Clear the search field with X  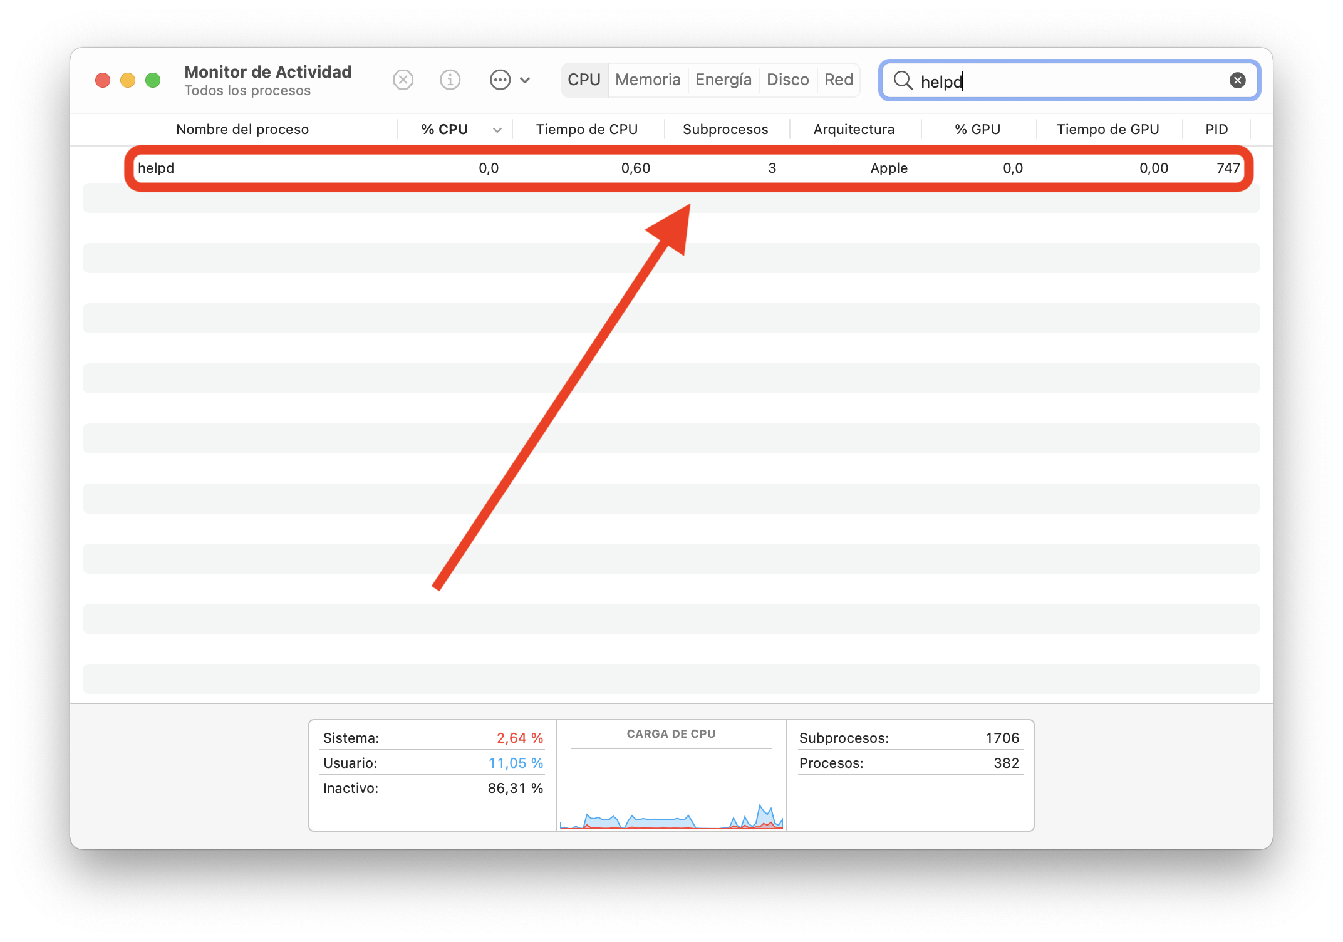pos(1237,80)
